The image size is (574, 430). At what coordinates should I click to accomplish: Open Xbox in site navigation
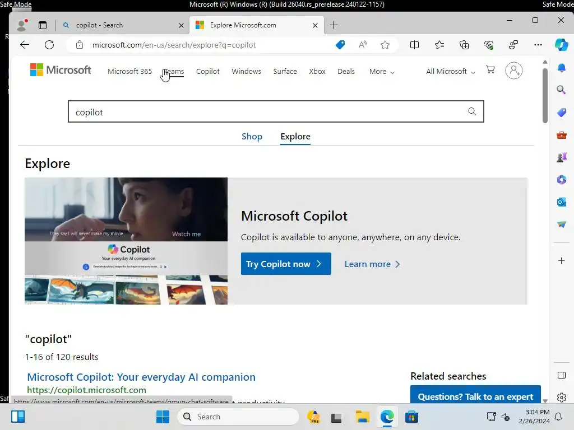tap(317, 71)
